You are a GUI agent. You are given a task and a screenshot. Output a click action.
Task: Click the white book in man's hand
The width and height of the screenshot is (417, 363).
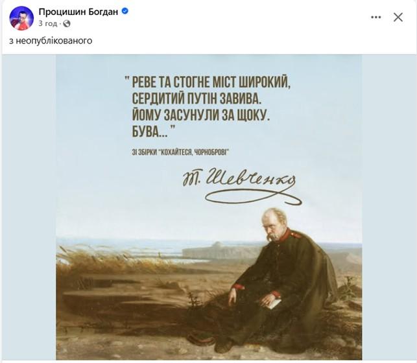point(274,303)
